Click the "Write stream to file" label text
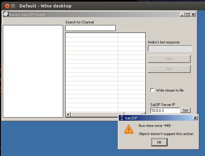The image size is (205, 156). [170, 90]
